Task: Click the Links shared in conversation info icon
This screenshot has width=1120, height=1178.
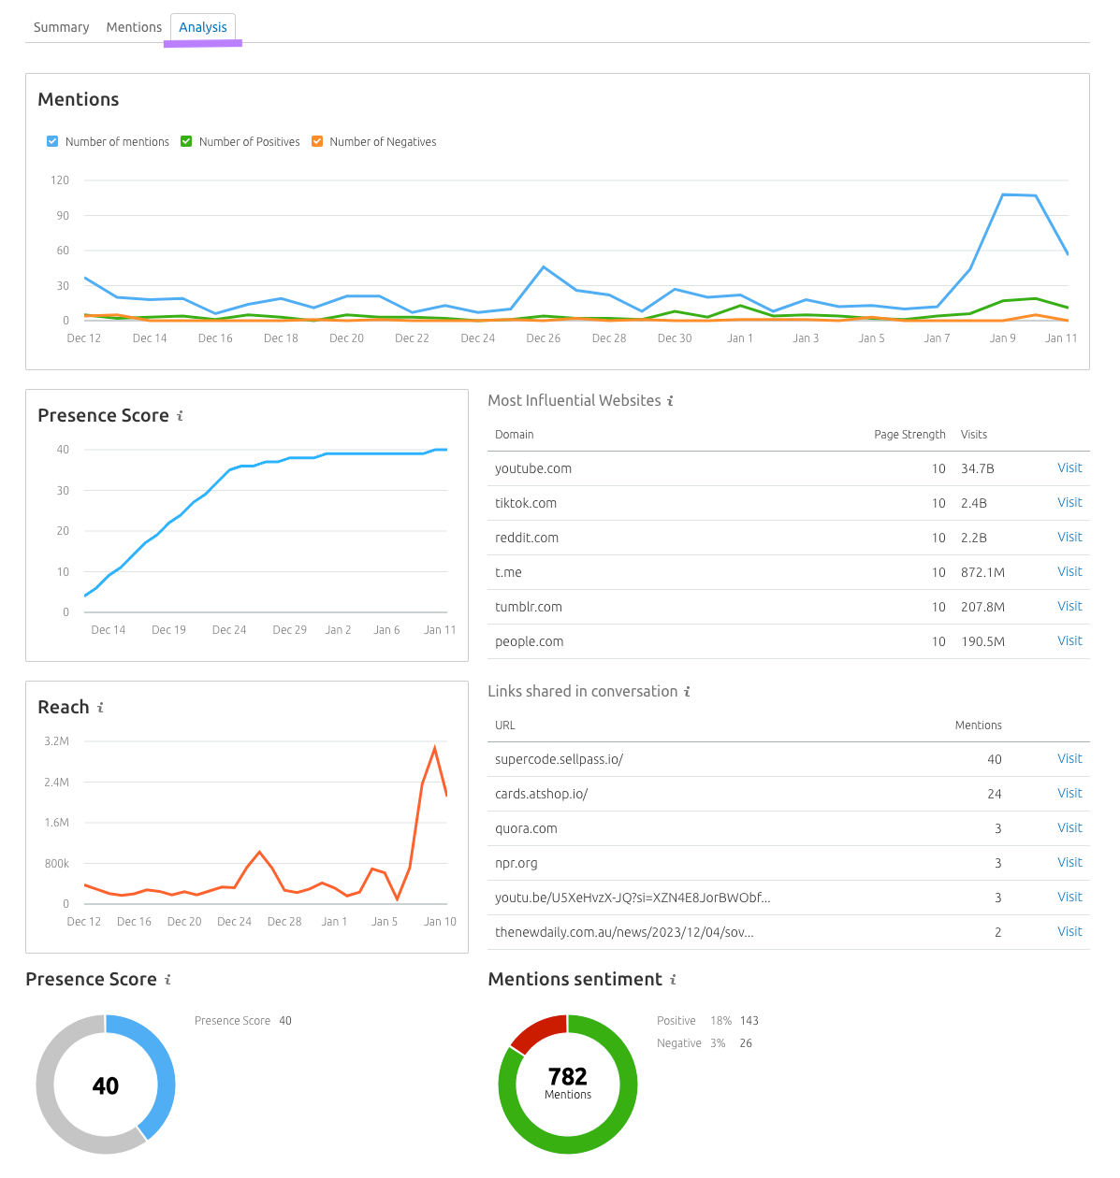Action: (x=688, y=692)
